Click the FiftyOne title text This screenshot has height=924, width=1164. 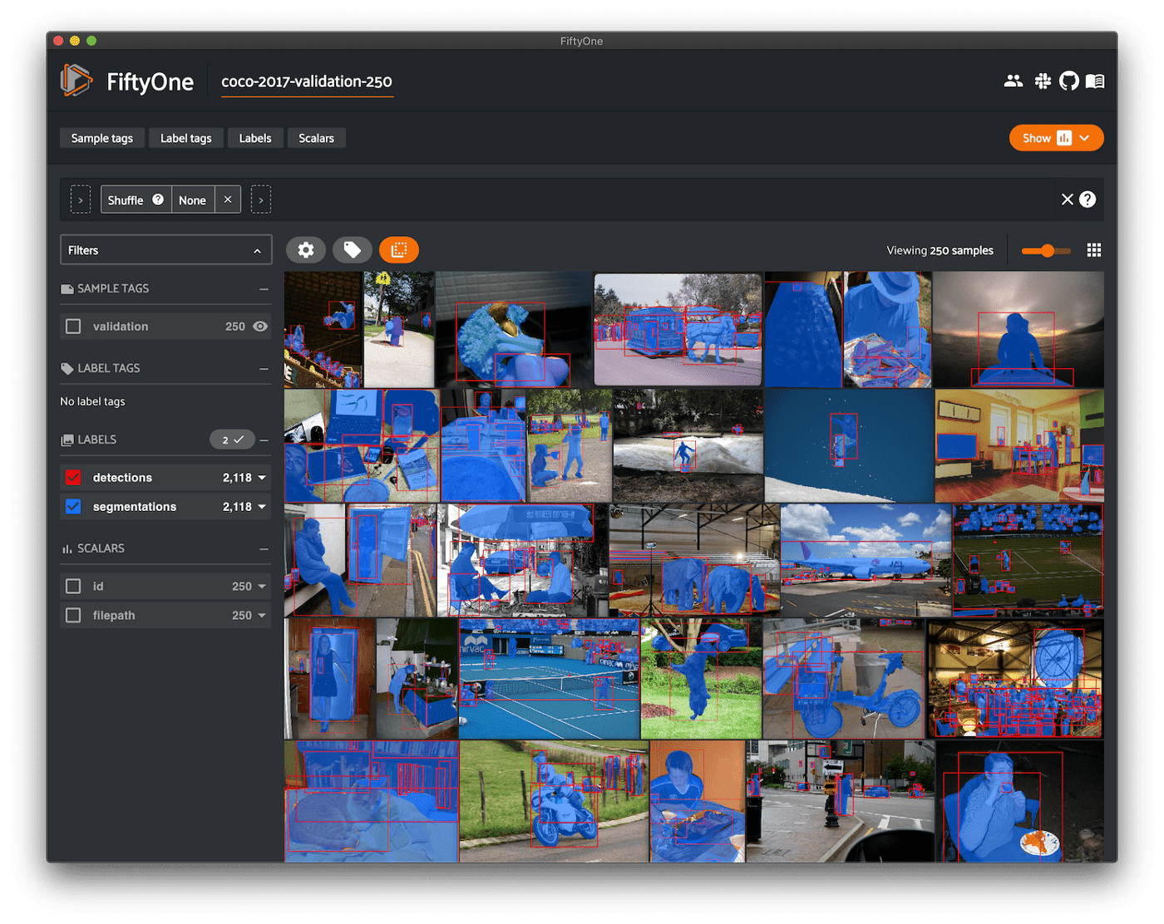coord(150,81)
